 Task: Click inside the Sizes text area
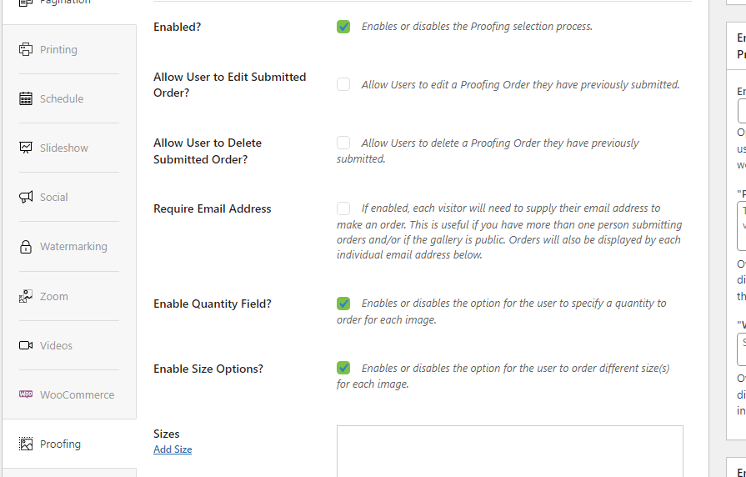click(x=509, y=450)
